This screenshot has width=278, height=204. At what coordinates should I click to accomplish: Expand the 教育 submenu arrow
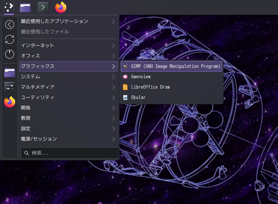113,118
